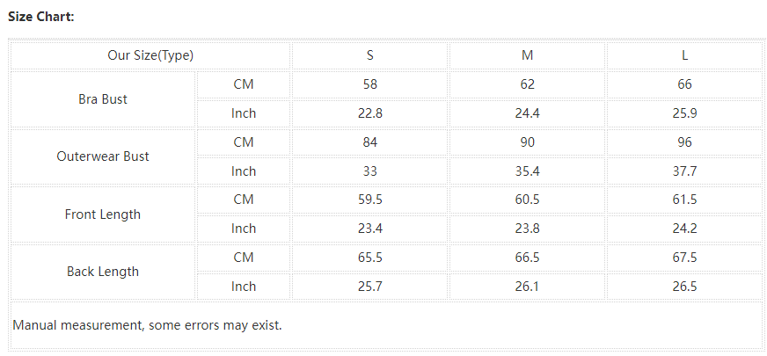
Task: Select Bra Bust inch value 24.4
Action: click(527, 113)
